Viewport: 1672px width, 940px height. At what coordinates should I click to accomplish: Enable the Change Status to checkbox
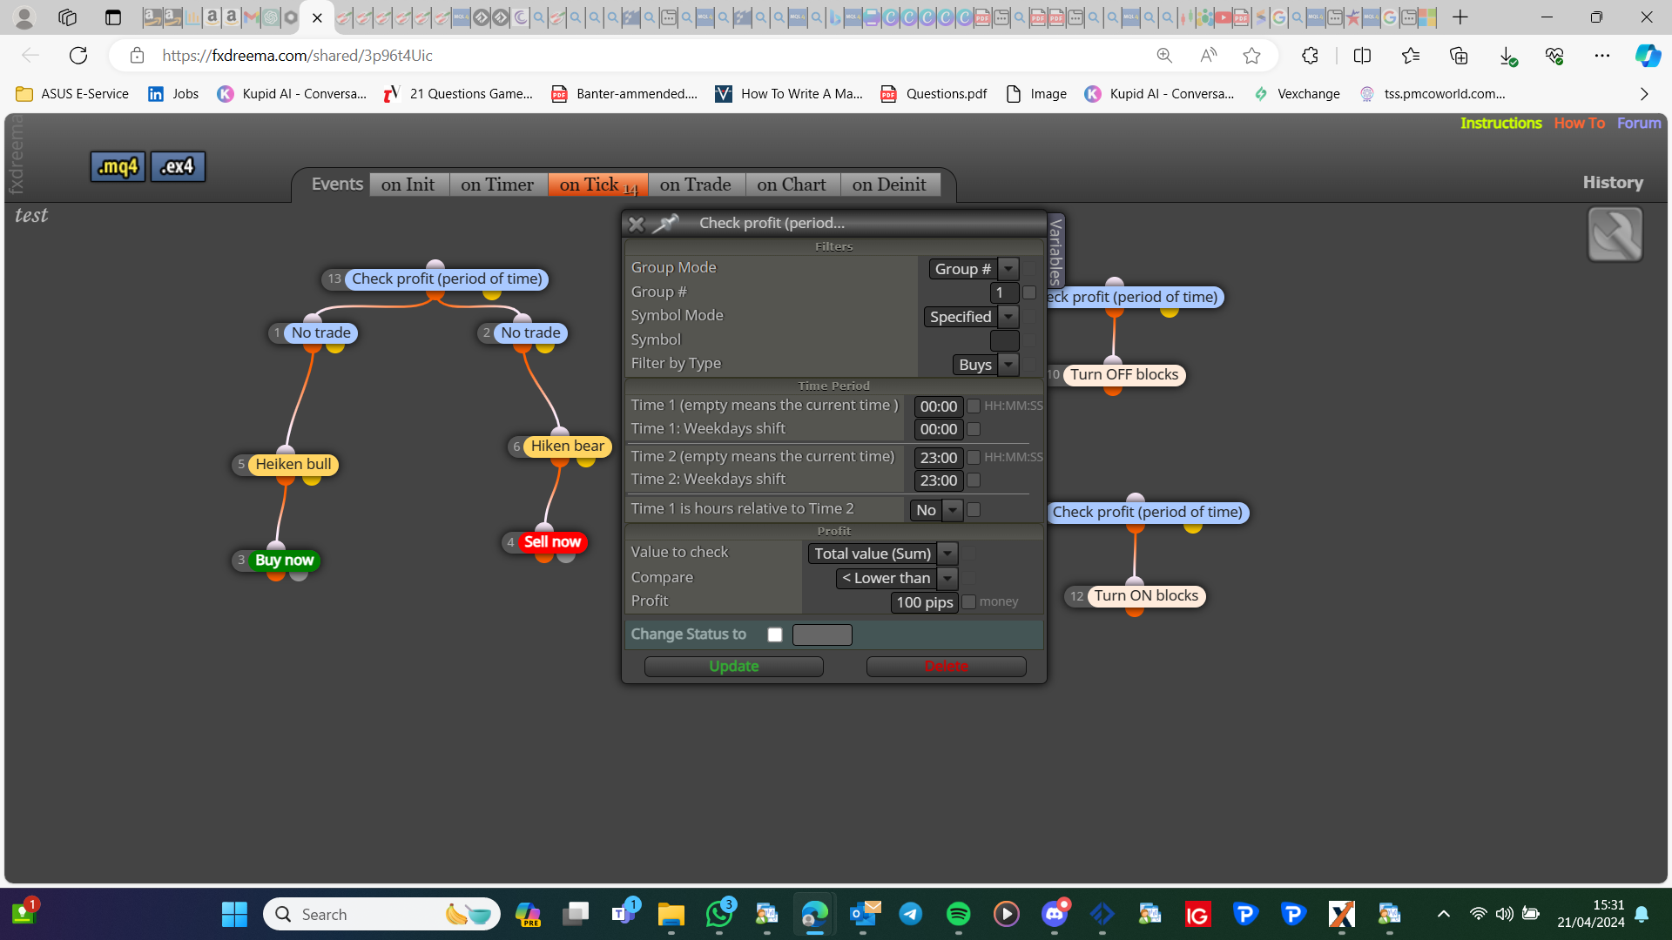point(775,634)
